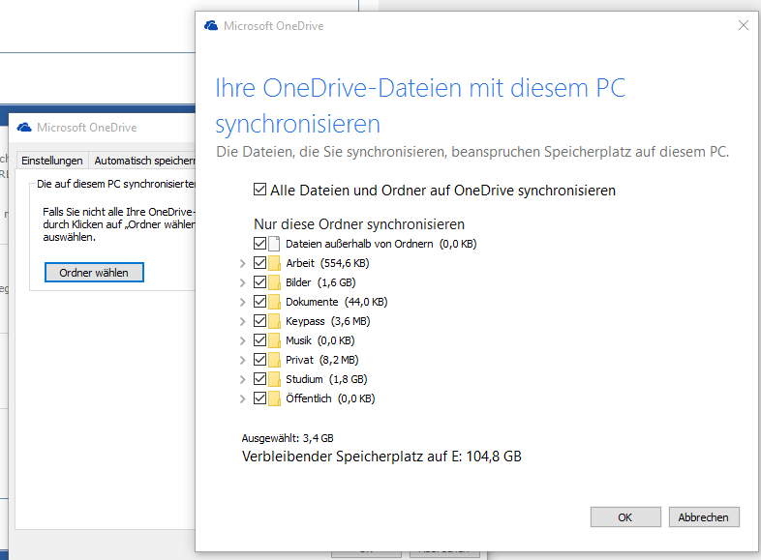Viewport: 761px width, 560px height.
Task: Click the Dateien außerhalb von Ordnern label
Action: (x=381, y=244)
